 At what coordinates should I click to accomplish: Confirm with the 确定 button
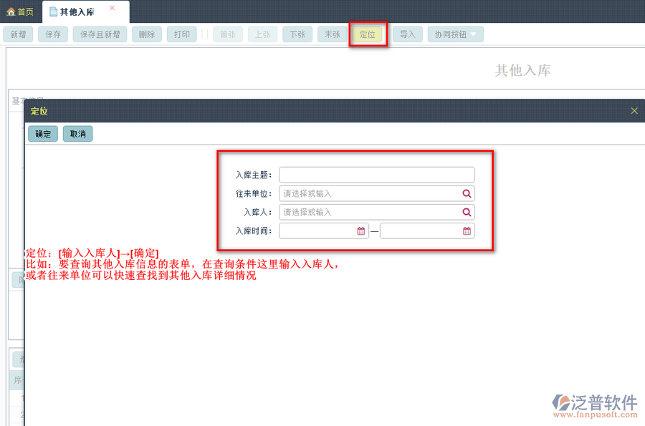(43, 134)
